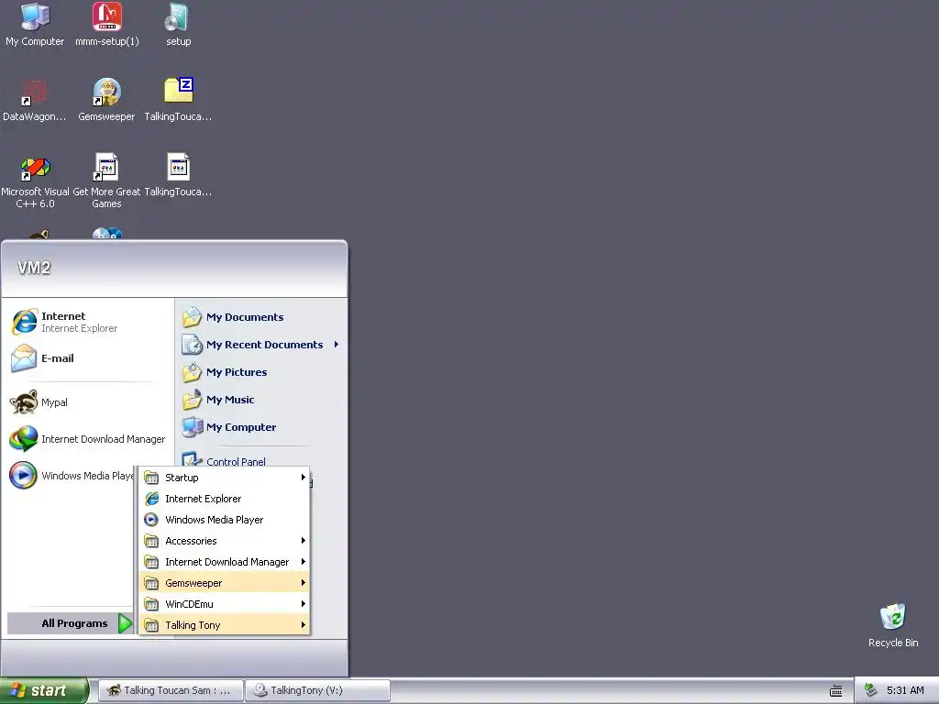Select TalkingTouca document icon on desktop

point(178,175)
